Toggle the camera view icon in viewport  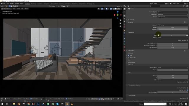(120, 26)
